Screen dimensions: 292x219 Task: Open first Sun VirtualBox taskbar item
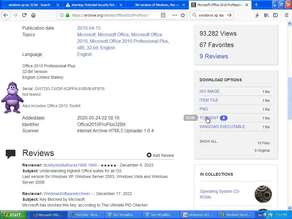(123, 215)
